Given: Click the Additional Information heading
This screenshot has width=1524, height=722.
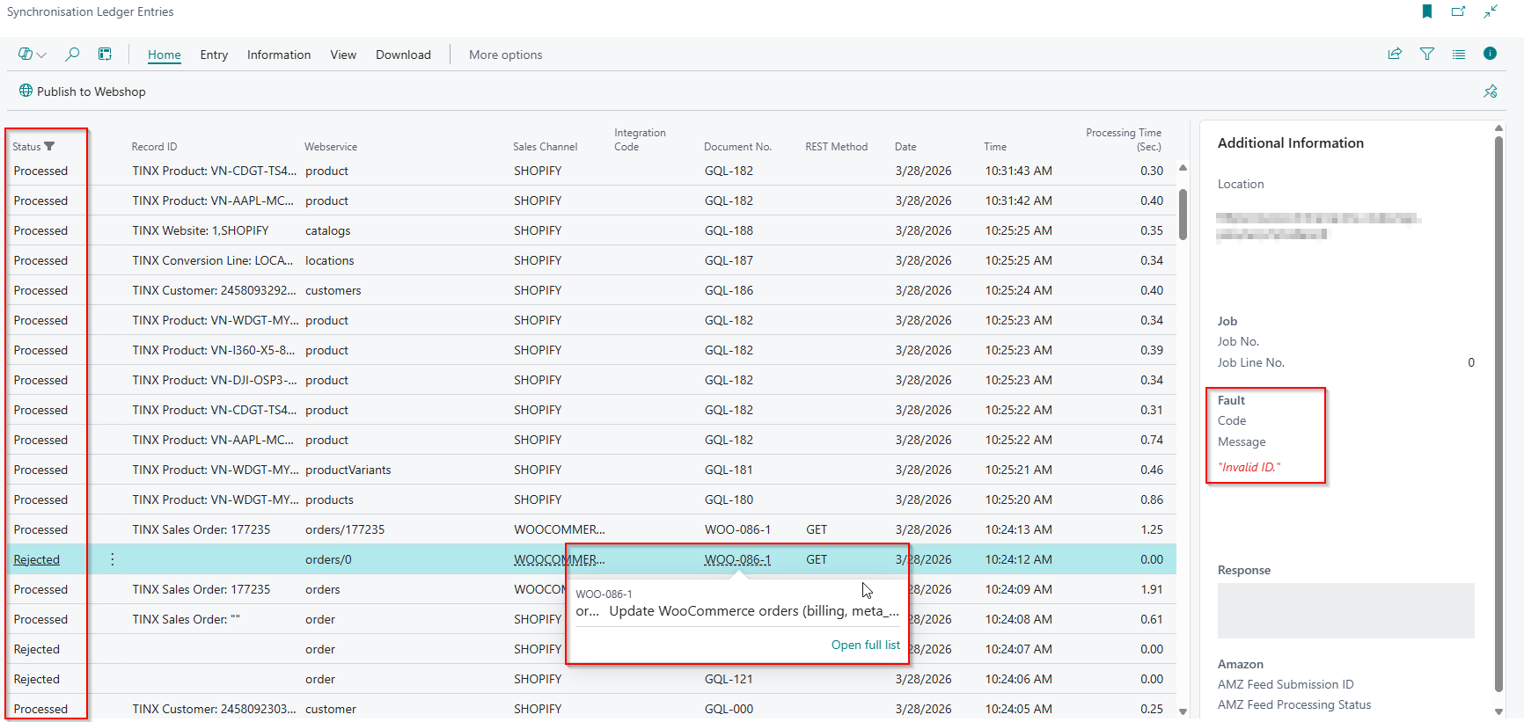Looking at the screenshot, I should 1290,142.
